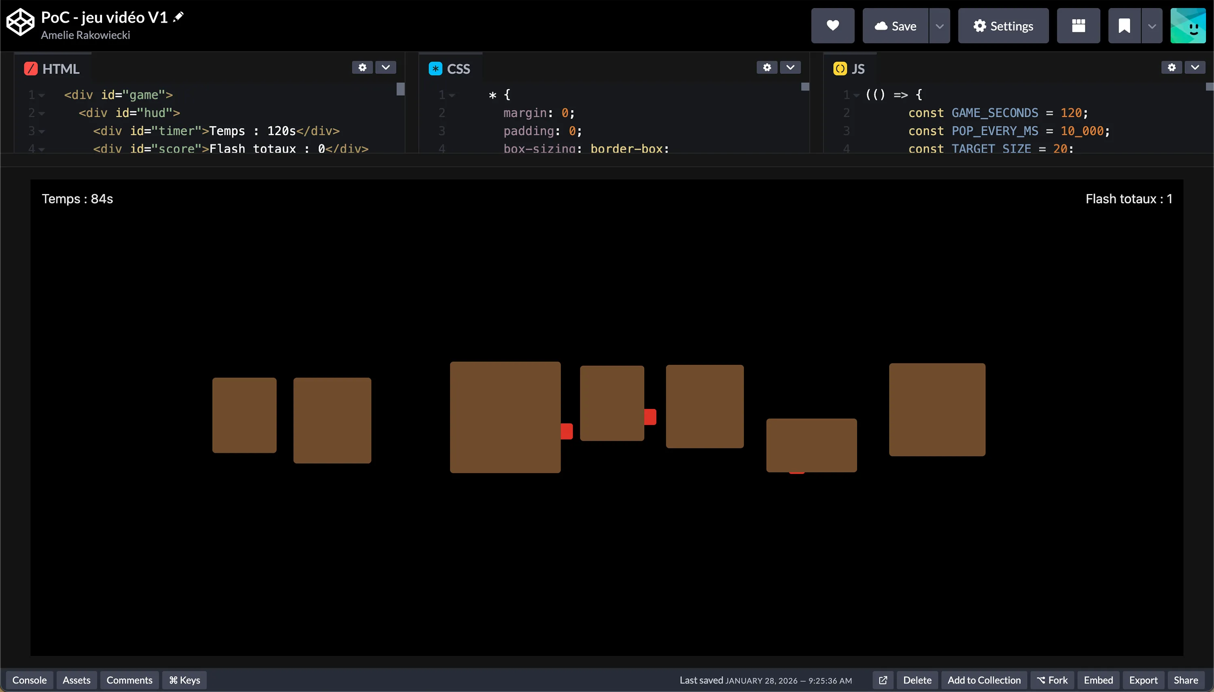This screenshot has height=692, width=1214.
Task: Click the JS editor scrollbar thumb
Action: click(1210, 86)
